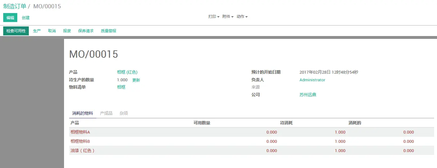
Task: Open the 制造订单 breadcrumb link
Action: pyautogui.click(x=15, y=6)
